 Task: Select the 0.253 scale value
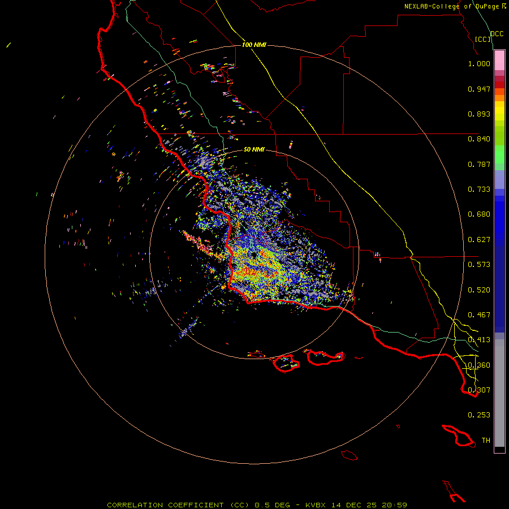coord(479,415)
